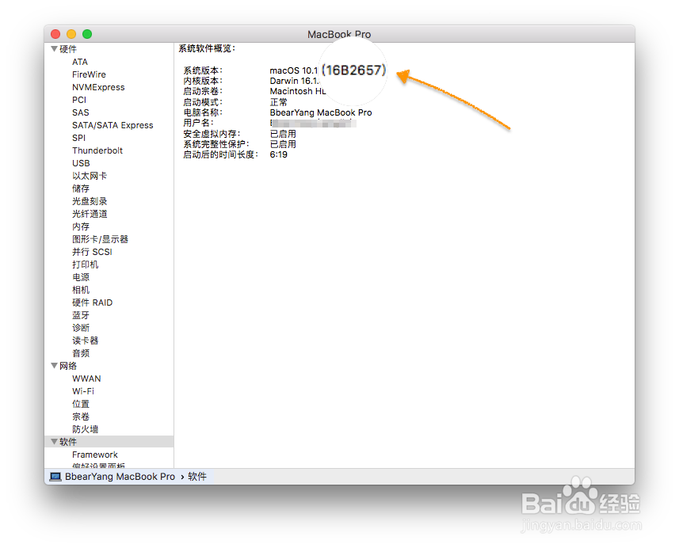Open the 打印机 printers entry
679x548 pixels.
(x=85, y=264)
